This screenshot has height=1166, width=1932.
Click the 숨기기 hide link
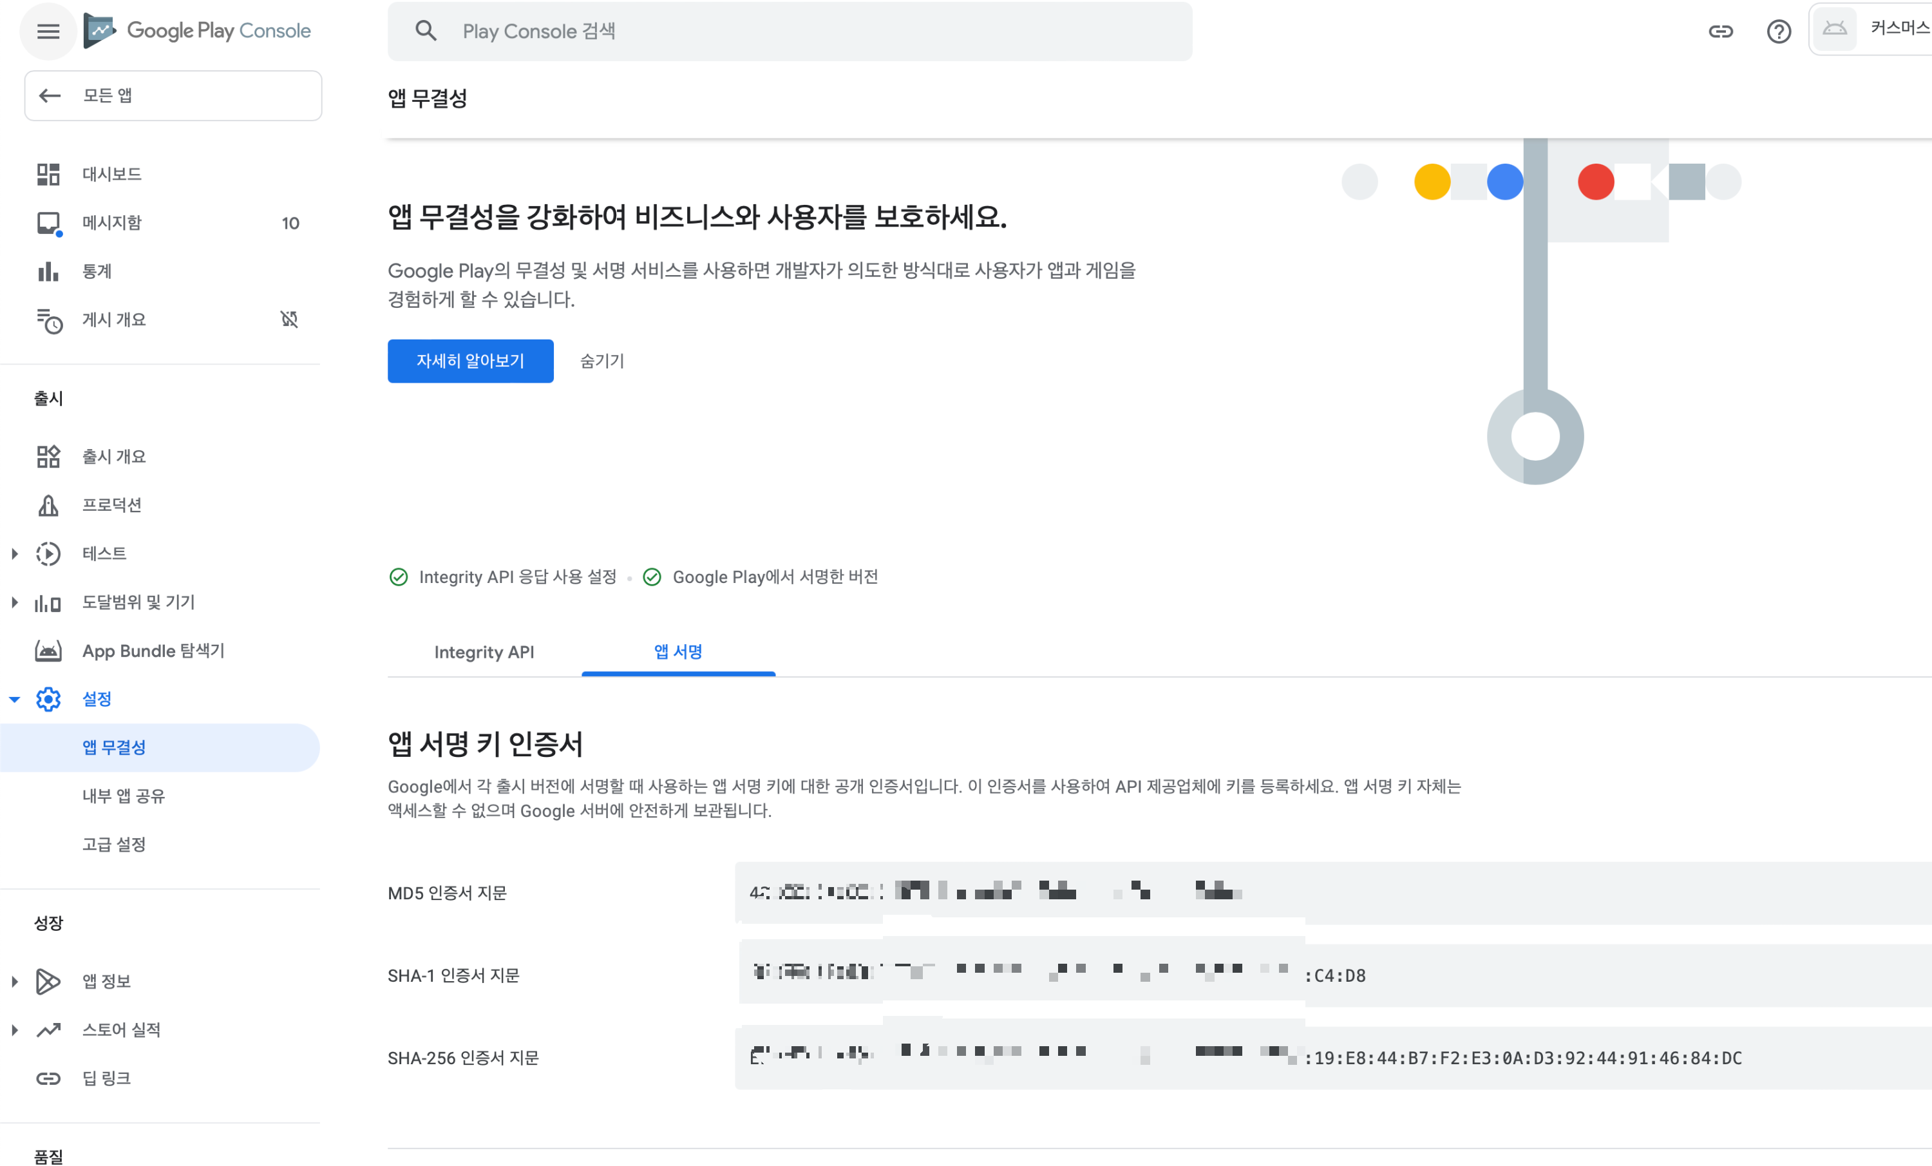pos(601,361)
